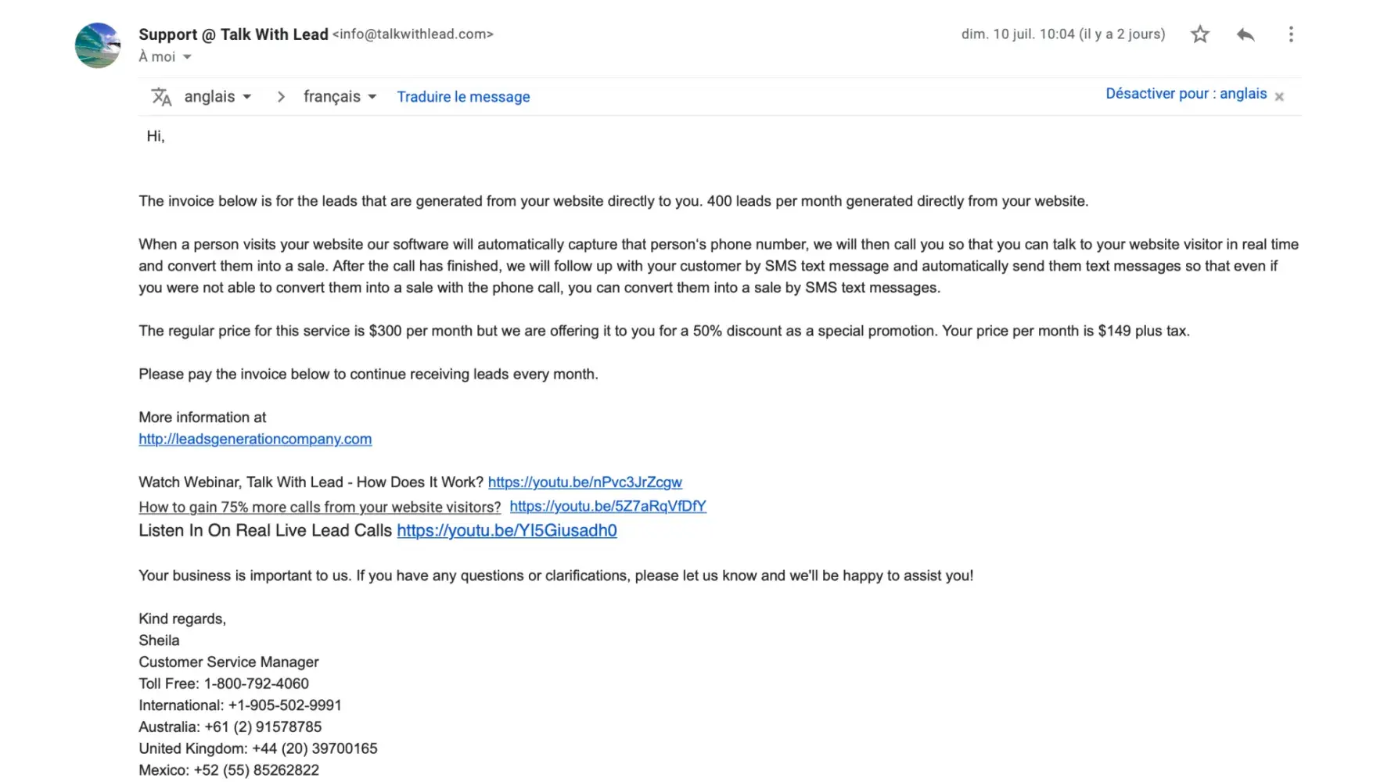Click the sender address info@talkwithlead.com
The width and height of the screenshot is (1391, 782).
(x=412, y=34)
